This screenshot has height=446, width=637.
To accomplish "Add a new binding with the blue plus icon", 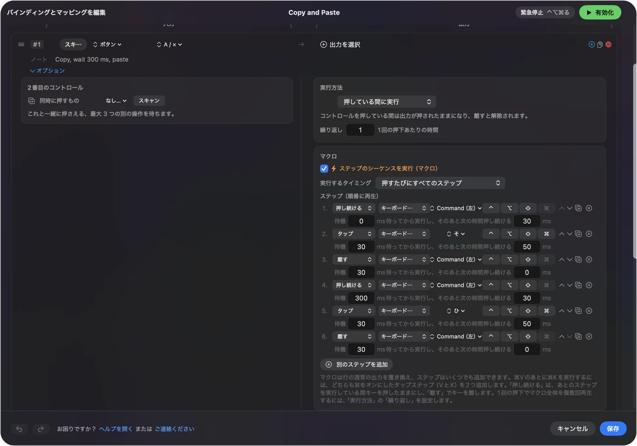I will [591, 45].
